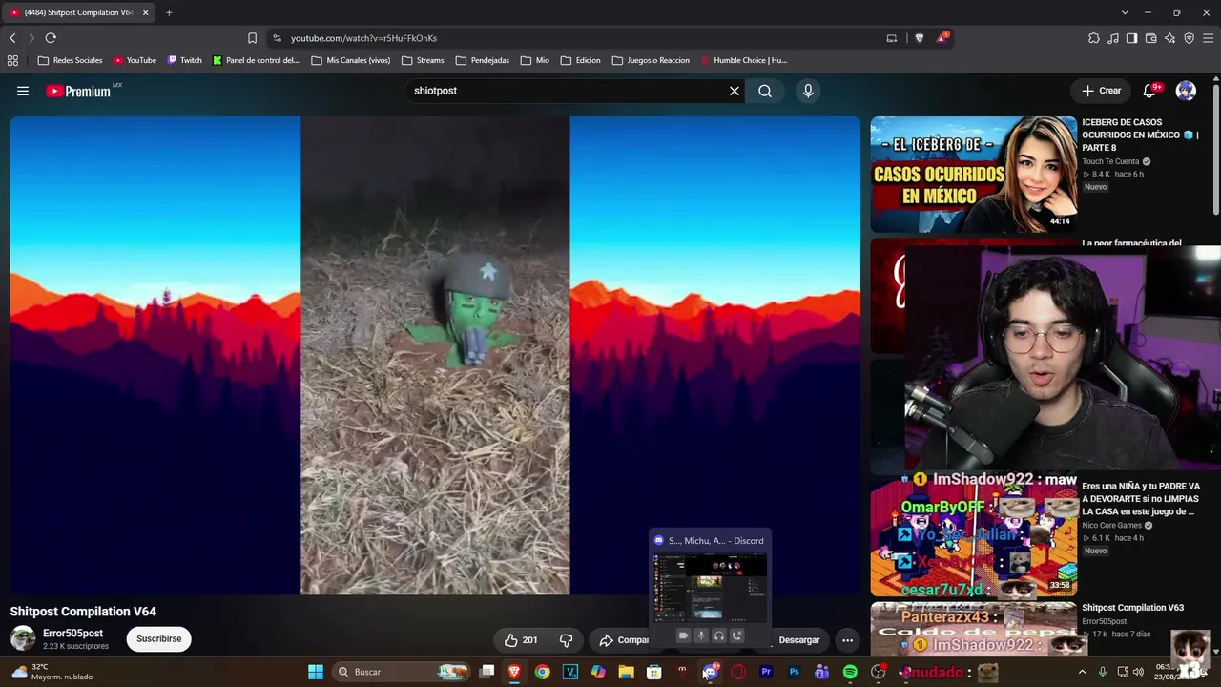This screenshot has width=1221, height=687.
Task: Mute microphone in Discord taskbar preview
Action: point(701,635)
